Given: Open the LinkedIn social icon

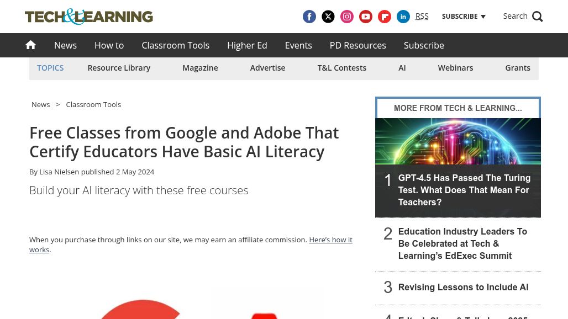Looking at the screenshot, I should point(403,17).
